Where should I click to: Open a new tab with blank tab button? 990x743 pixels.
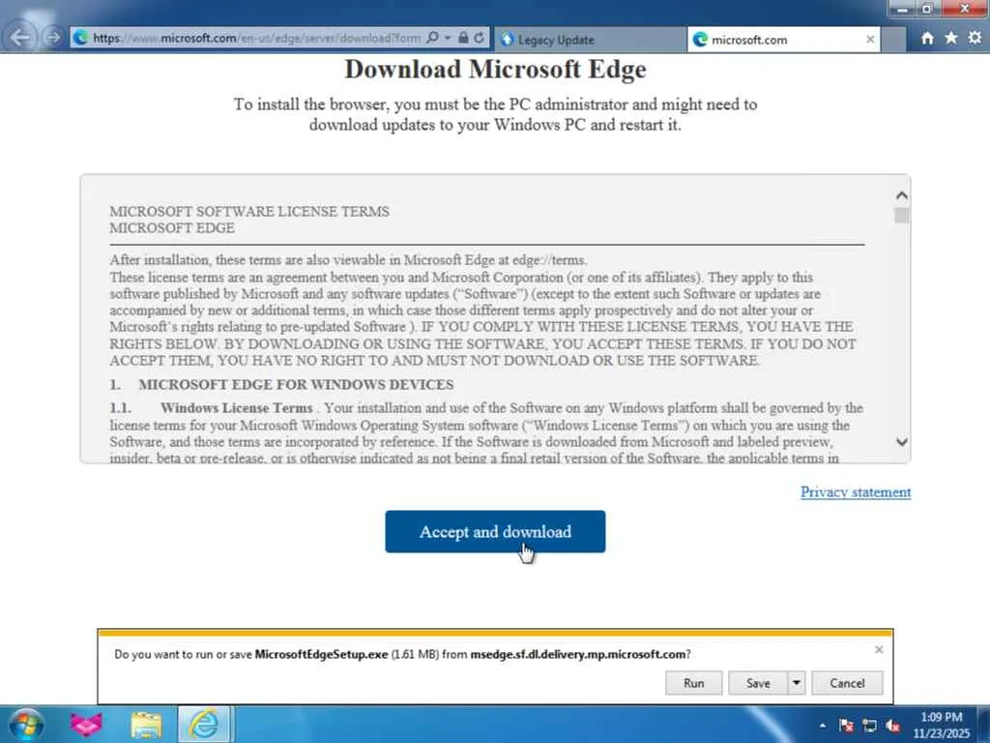point(892,40)
